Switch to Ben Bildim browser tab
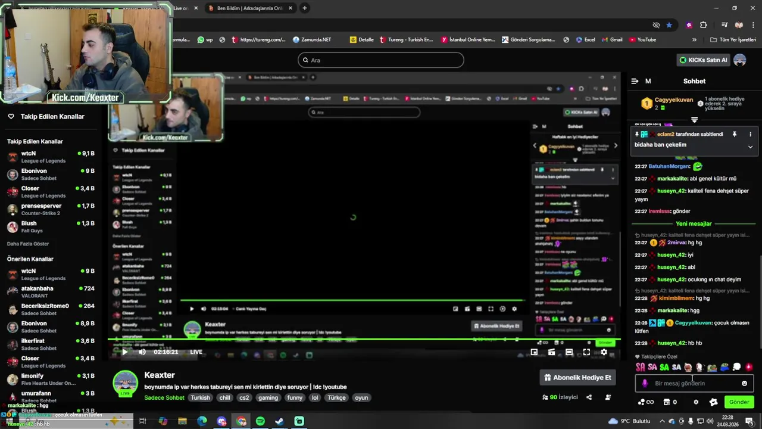Screen dimensions: 762x429 coord(250,8)
